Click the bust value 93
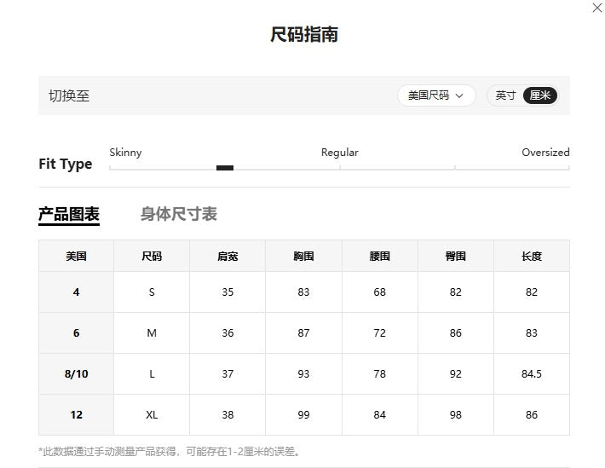This screenshot has height=468, width=605. [303, 374]
